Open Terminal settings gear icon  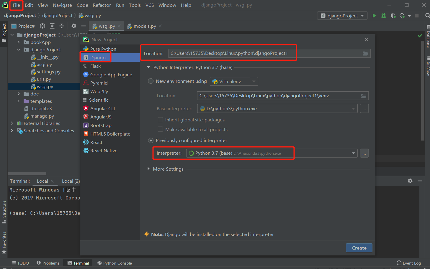410,181
